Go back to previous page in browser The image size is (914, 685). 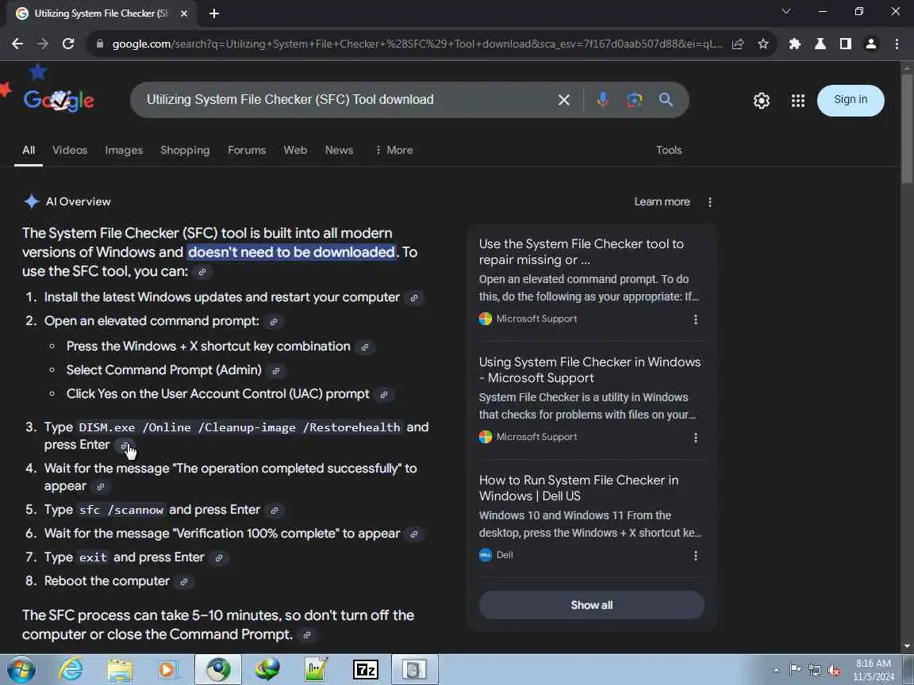point(17,44)
